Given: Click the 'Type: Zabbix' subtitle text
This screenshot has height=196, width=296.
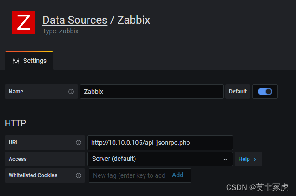Looking at the screenshot, I should point(60,31).
